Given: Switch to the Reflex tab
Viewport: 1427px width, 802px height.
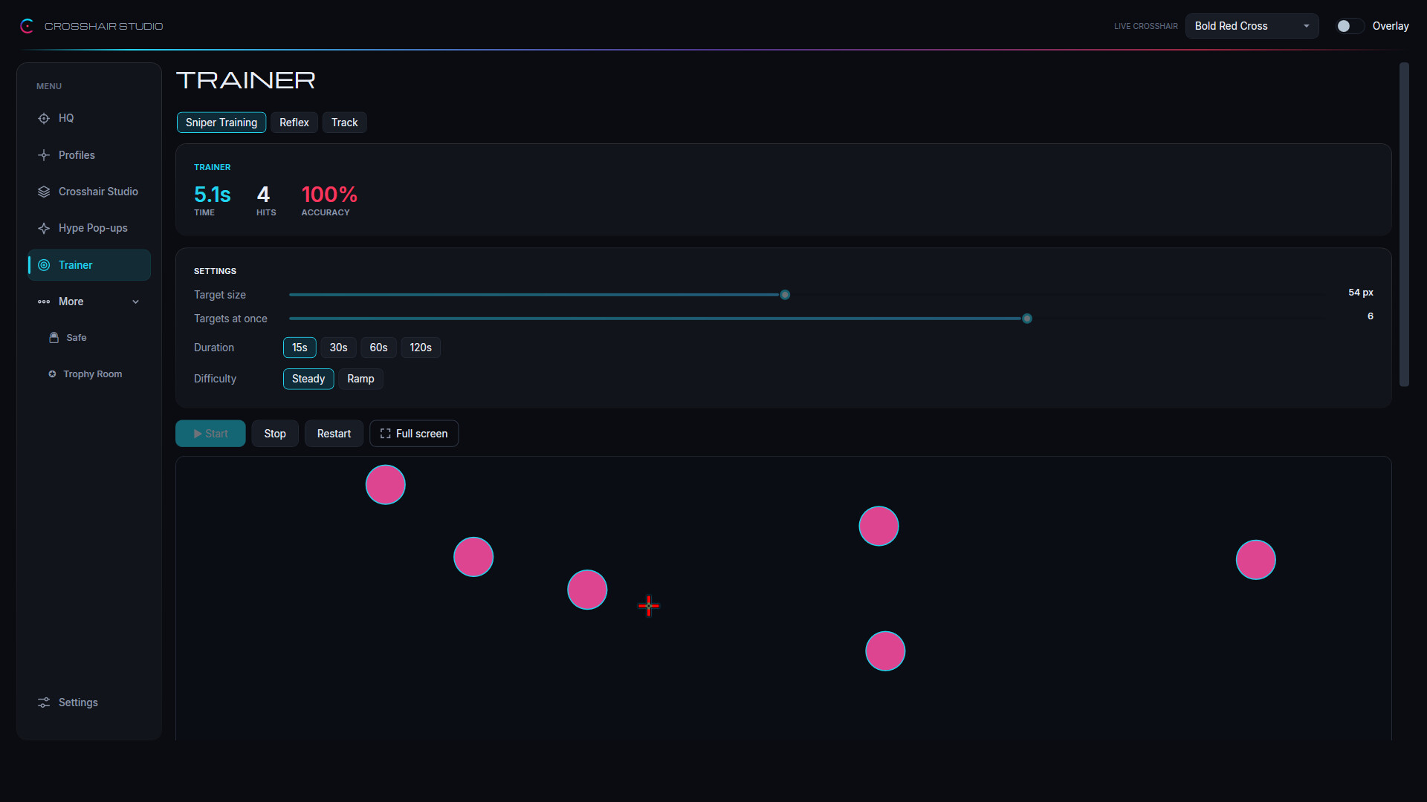Looking at the screenshot, I should tap(294, 123).
